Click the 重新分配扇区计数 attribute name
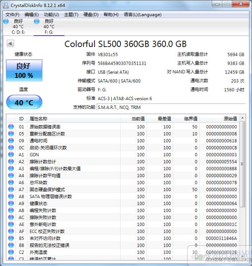Screen dimensions: 252x266 pyautogui.click(x=47, y=134)
